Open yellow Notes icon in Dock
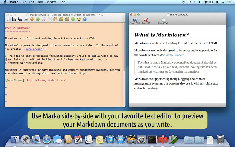This screenshot has width=235, height=147. click(99, 139)
